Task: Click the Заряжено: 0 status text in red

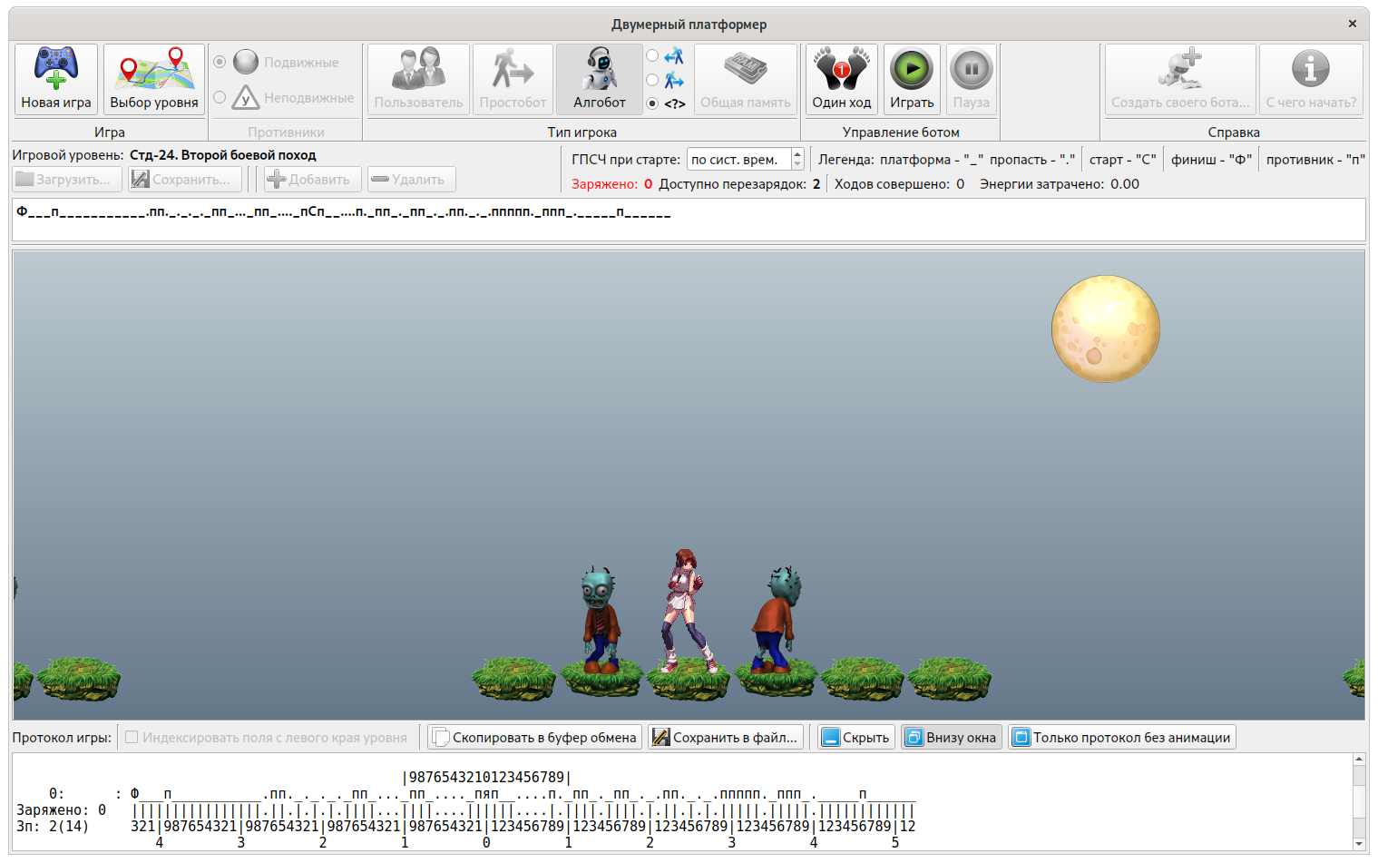Action: point(612,184)
